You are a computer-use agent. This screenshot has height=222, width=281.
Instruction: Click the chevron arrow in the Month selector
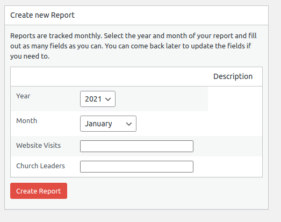click(x=129, y=124)
